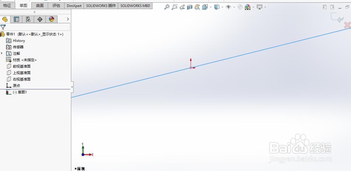Open the Dynamic Annotation Views tool

[197, 7]
